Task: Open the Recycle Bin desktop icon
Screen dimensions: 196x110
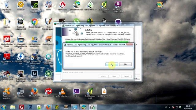Action: pos(7,7)
